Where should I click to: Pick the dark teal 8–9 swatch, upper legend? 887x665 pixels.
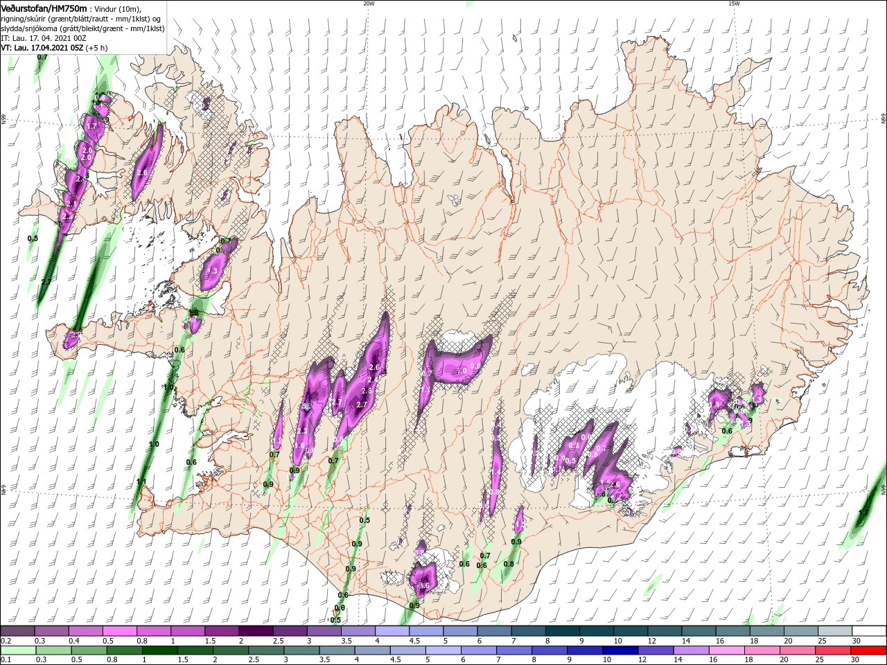(x=562, y=631)
